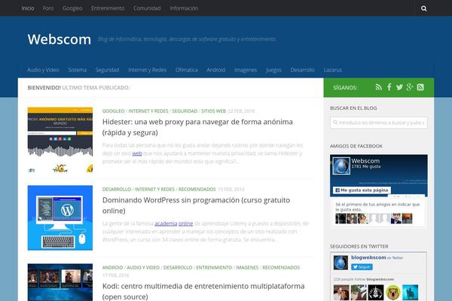
Task: Open Googleo in the top menu
Action: click(72, 8)
